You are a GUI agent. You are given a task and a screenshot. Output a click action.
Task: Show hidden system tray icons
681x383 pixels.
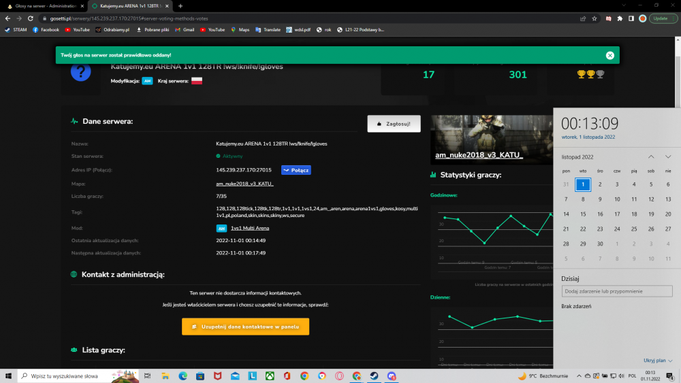click(x=579, y=376)
